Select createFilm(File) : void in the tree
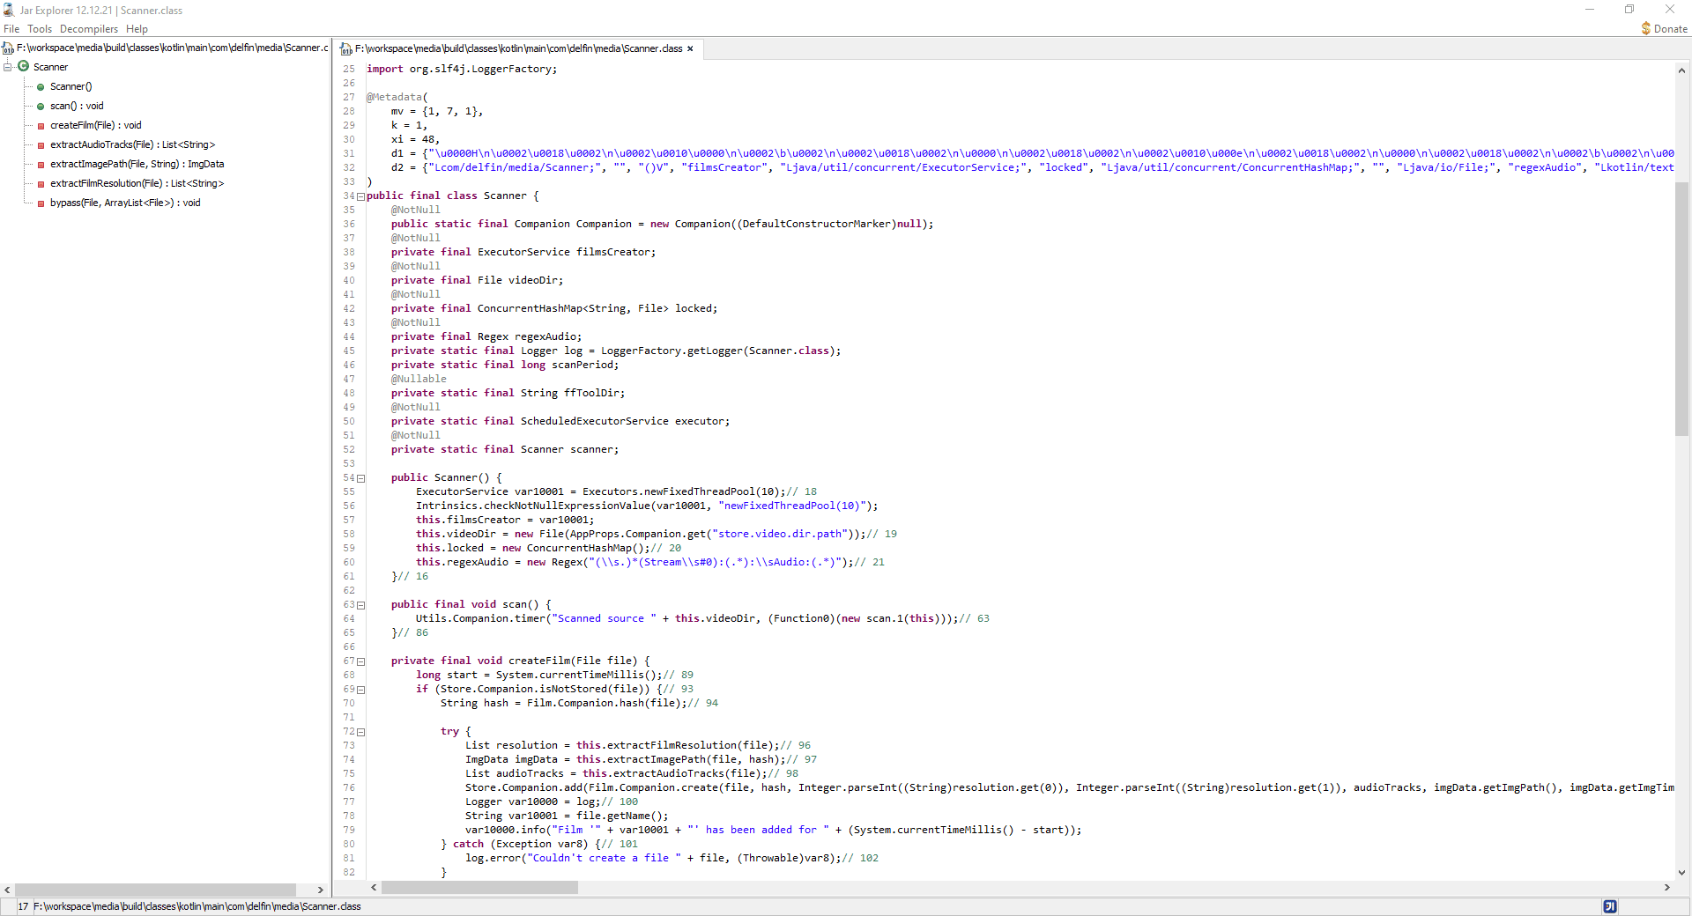 [x=95, y=125]
